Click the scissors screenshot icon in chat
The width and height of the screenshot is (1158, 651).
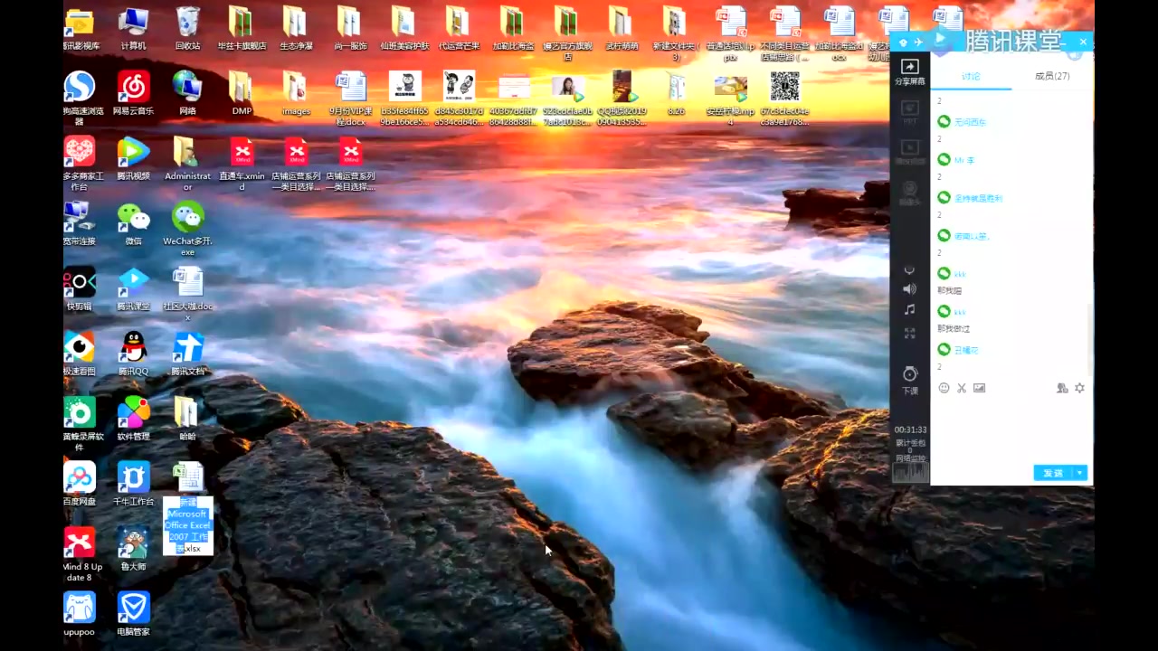tap(962, 388)
